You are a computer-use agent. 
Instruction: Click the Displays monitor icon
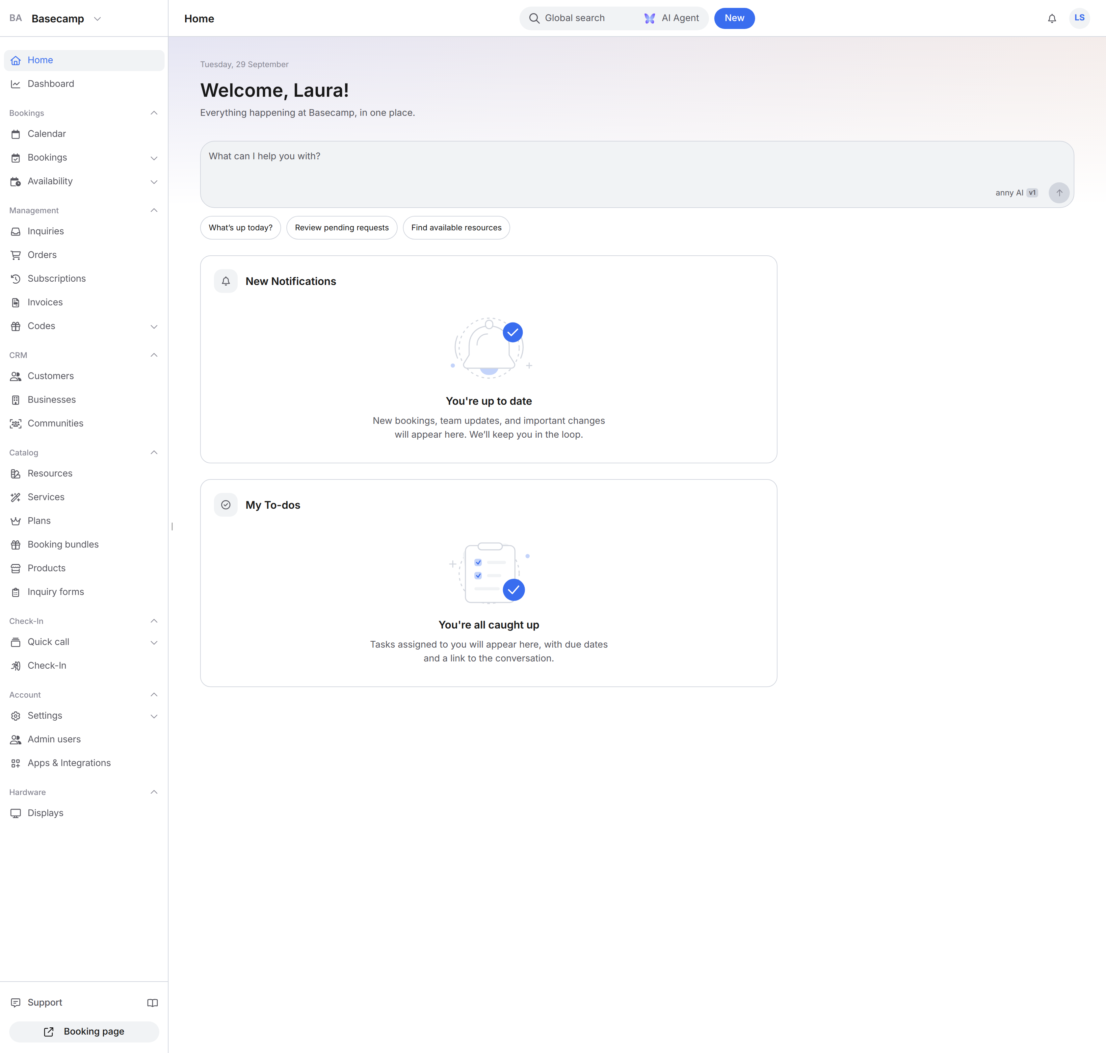pyautogui.click(x=16, y=813)
